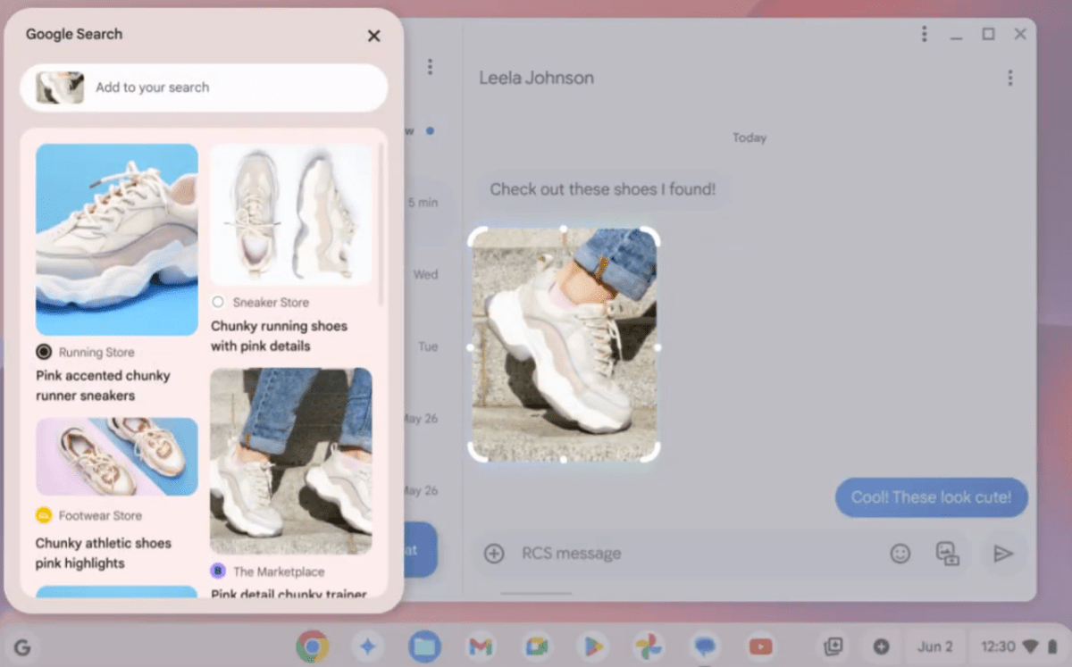Screen dimensions: 1072x667
Task: Open the Messages window overflow menu
Action: tap(924, 33)
